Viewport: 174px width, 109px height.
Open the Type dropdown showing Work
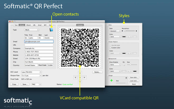click(x=32, y=30)
